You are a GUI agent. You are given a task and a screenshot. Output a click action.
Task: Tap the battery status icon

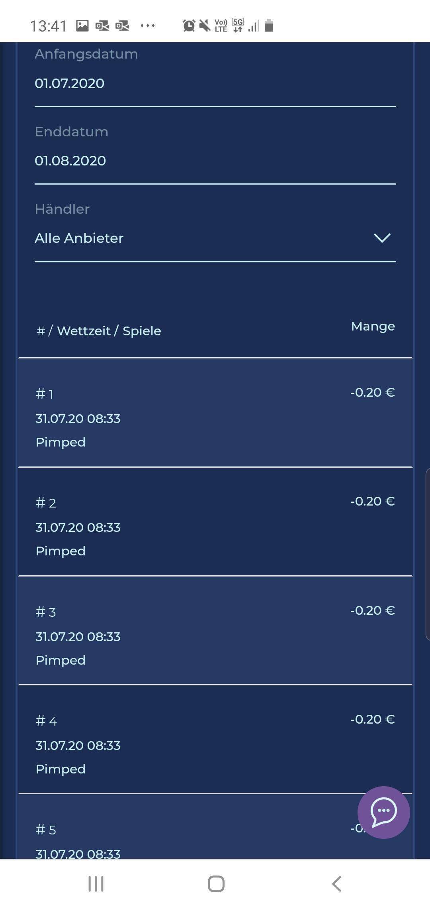click(269, 26)
